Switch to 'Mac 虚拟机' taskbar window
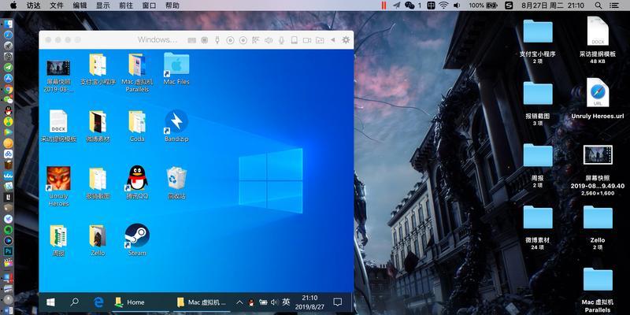Image resolution: width=630 pixels, height=315 pixels. click(x=202, y=302)
